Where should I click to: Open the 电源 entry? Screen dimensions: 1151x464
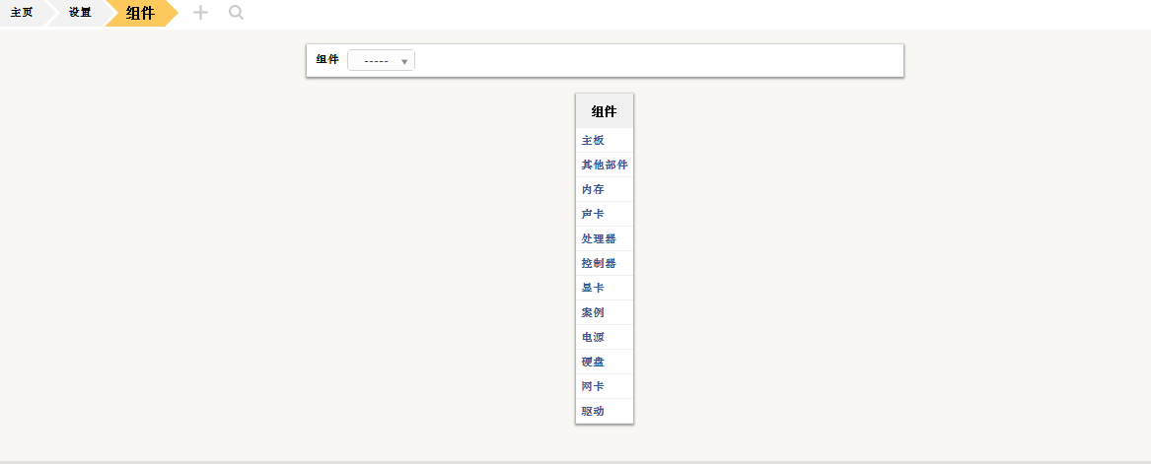(593, 338)
